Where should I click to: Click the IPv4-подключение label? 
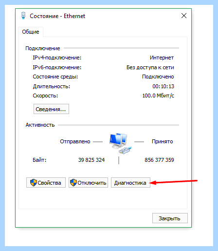57,58
